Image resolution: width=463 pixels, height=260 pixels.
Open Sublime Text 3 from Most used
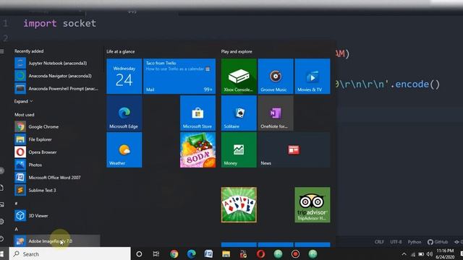tap(56, 190)
